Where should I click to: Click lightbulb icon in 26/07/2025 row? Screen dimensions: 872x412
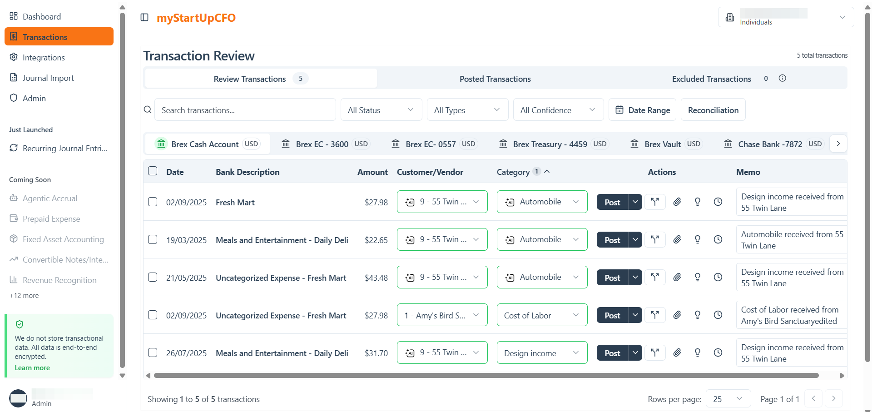point(697,352)
